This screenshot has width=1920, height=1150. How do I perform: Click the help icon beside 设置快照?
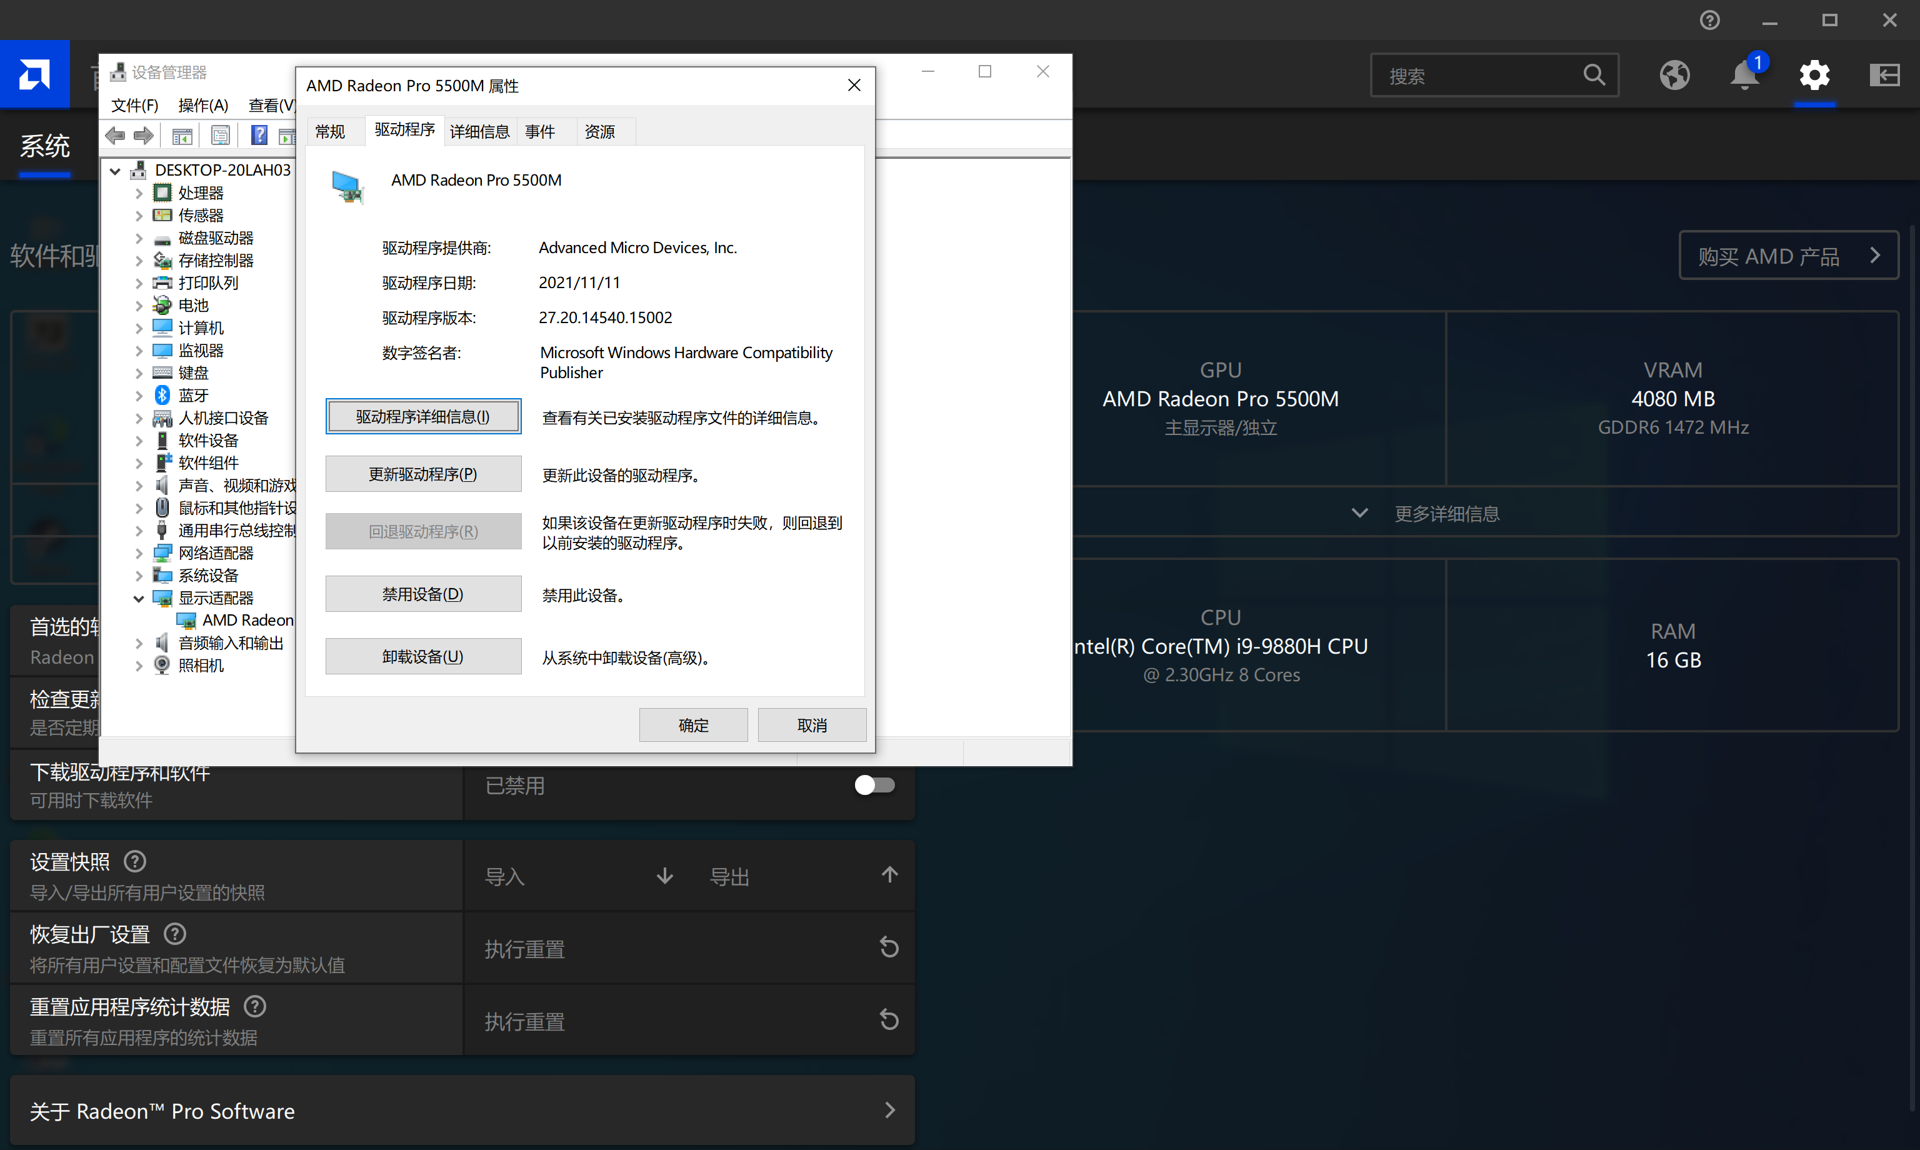pyautogui.click(x=135, y=861)
